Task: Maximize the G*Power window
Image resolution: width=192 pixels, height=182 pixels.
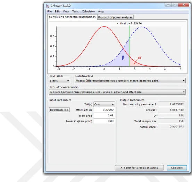Action: pos(175,5)
